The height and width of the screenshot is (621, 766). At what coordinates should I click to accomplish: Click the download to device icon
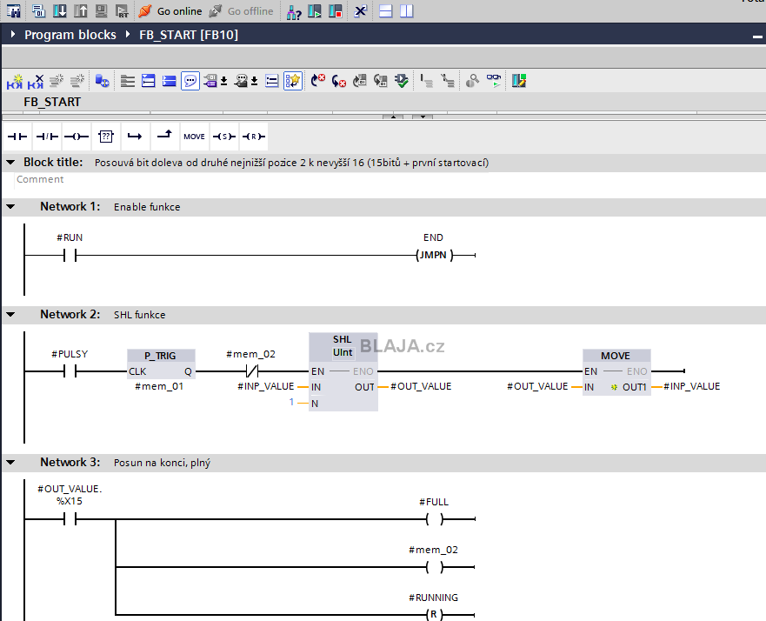(60, 10)
